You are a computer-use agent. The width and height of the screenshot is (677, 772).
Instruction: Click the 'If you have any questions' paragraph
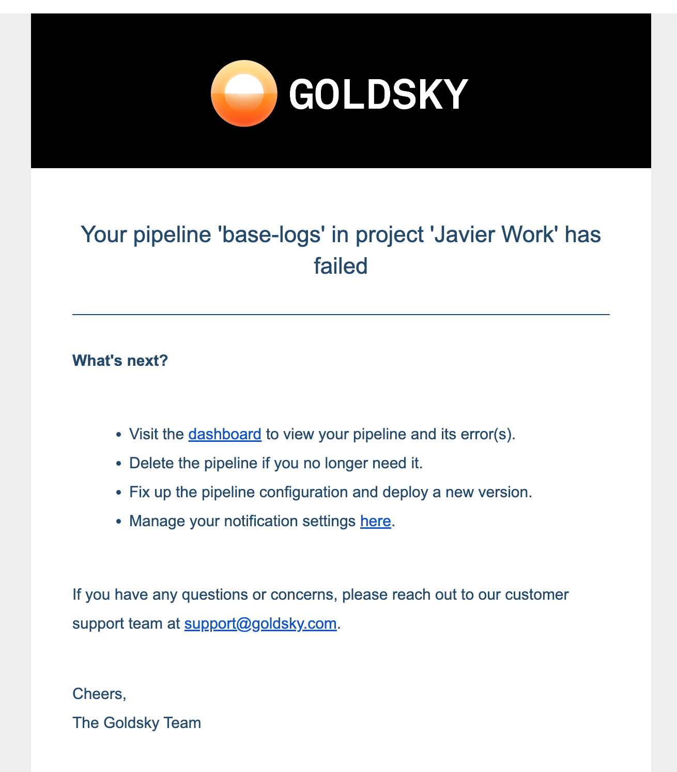(320, 608)
